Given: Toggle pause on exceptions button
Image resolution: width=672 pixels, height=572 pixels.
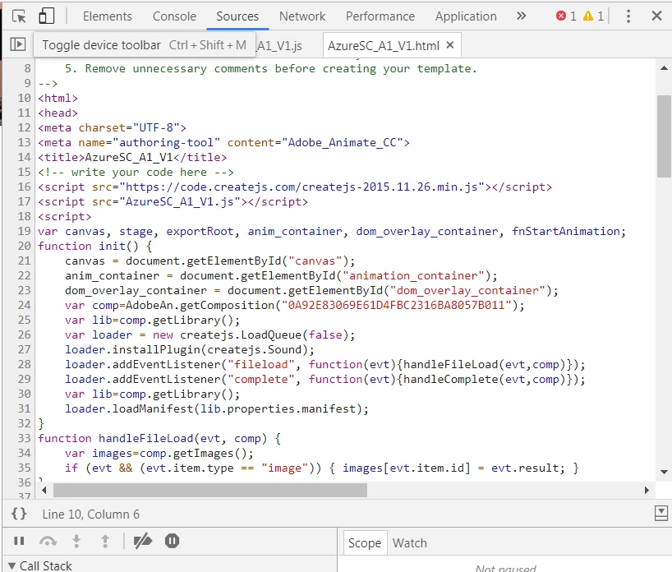Looking at the screenshot, I should [172, 541].
